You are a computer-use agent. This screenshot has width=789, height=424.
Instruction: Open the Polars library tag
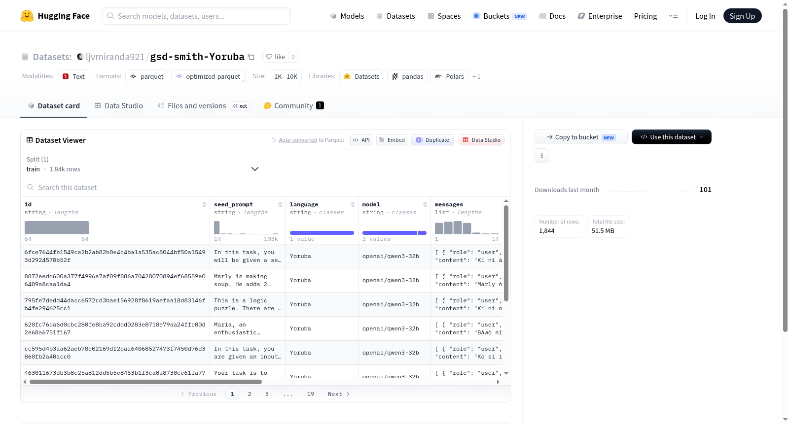[x=449, y=76]
